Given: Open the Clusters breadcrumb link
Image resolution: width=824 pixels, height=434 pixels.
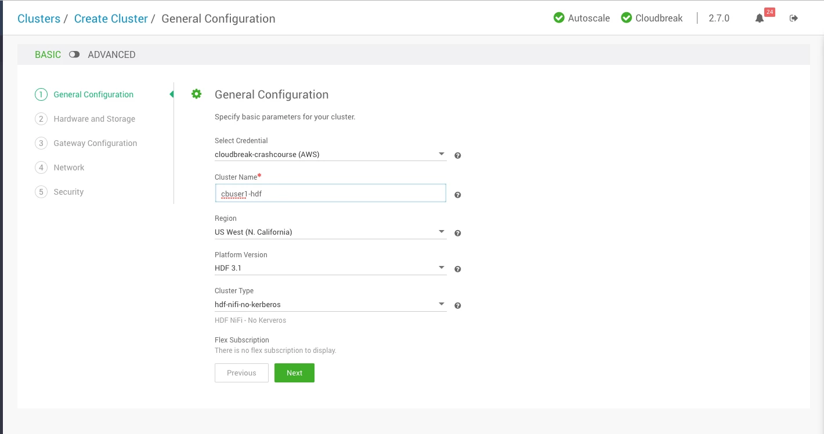Looking at the screenshot, I should 39,19.
